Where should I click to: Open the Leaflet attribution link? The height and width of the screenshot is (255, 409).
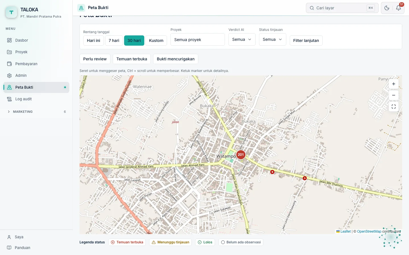coord(343,231)
